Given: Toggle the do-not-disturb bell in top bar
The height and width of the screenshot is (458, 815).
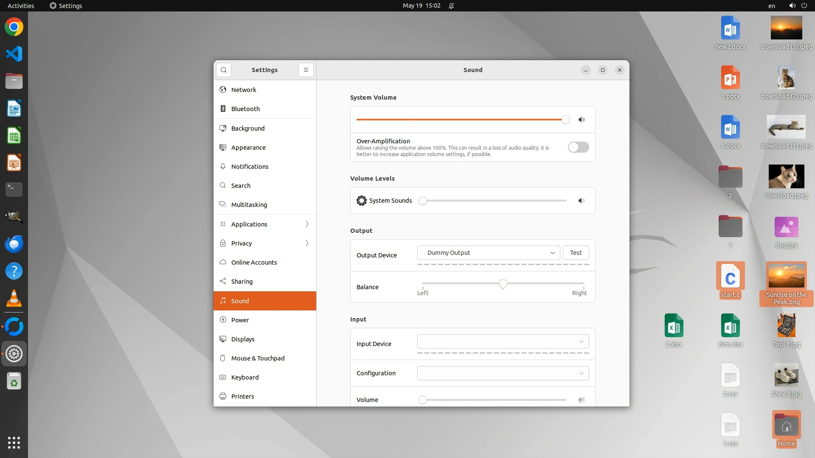Looking at the screenshot, I should pos(451,6).
